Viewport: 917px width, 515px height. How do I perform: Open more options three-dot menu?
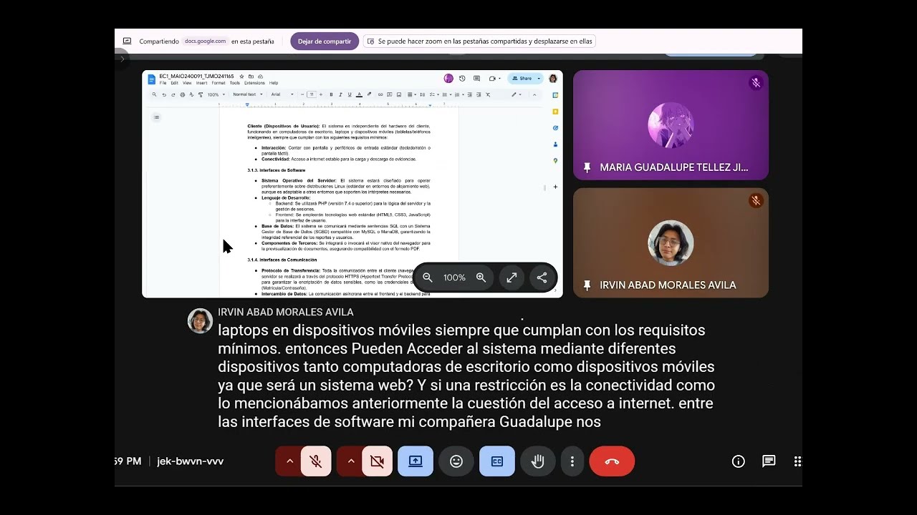pyautogui.click(x=572, y=461)
